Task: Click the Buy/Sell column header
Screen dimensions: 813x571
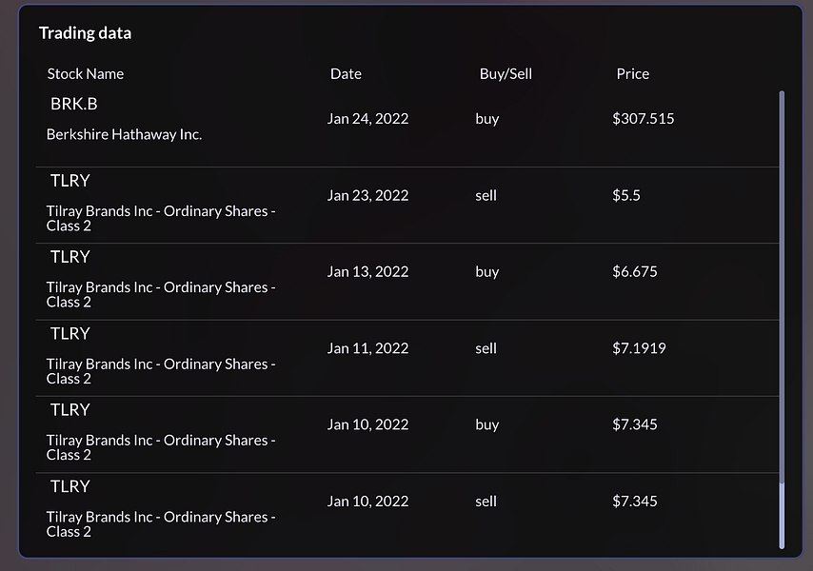Action: tap(506, 73)
